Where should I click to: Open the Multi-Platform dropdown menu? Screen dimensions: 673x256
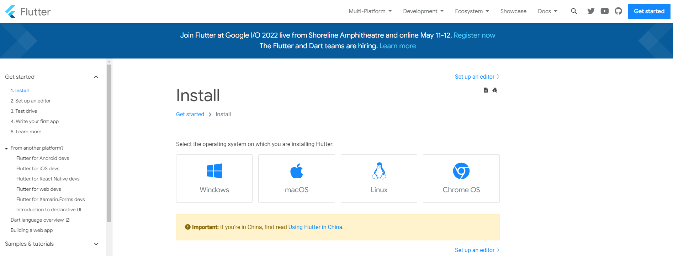(370, 11)
